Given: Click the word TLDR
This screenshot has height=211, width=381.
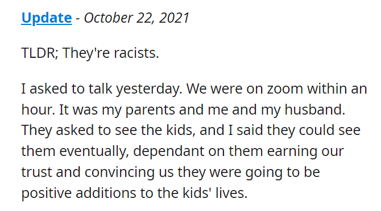Looking at the screenshot, I should point(38,53).
